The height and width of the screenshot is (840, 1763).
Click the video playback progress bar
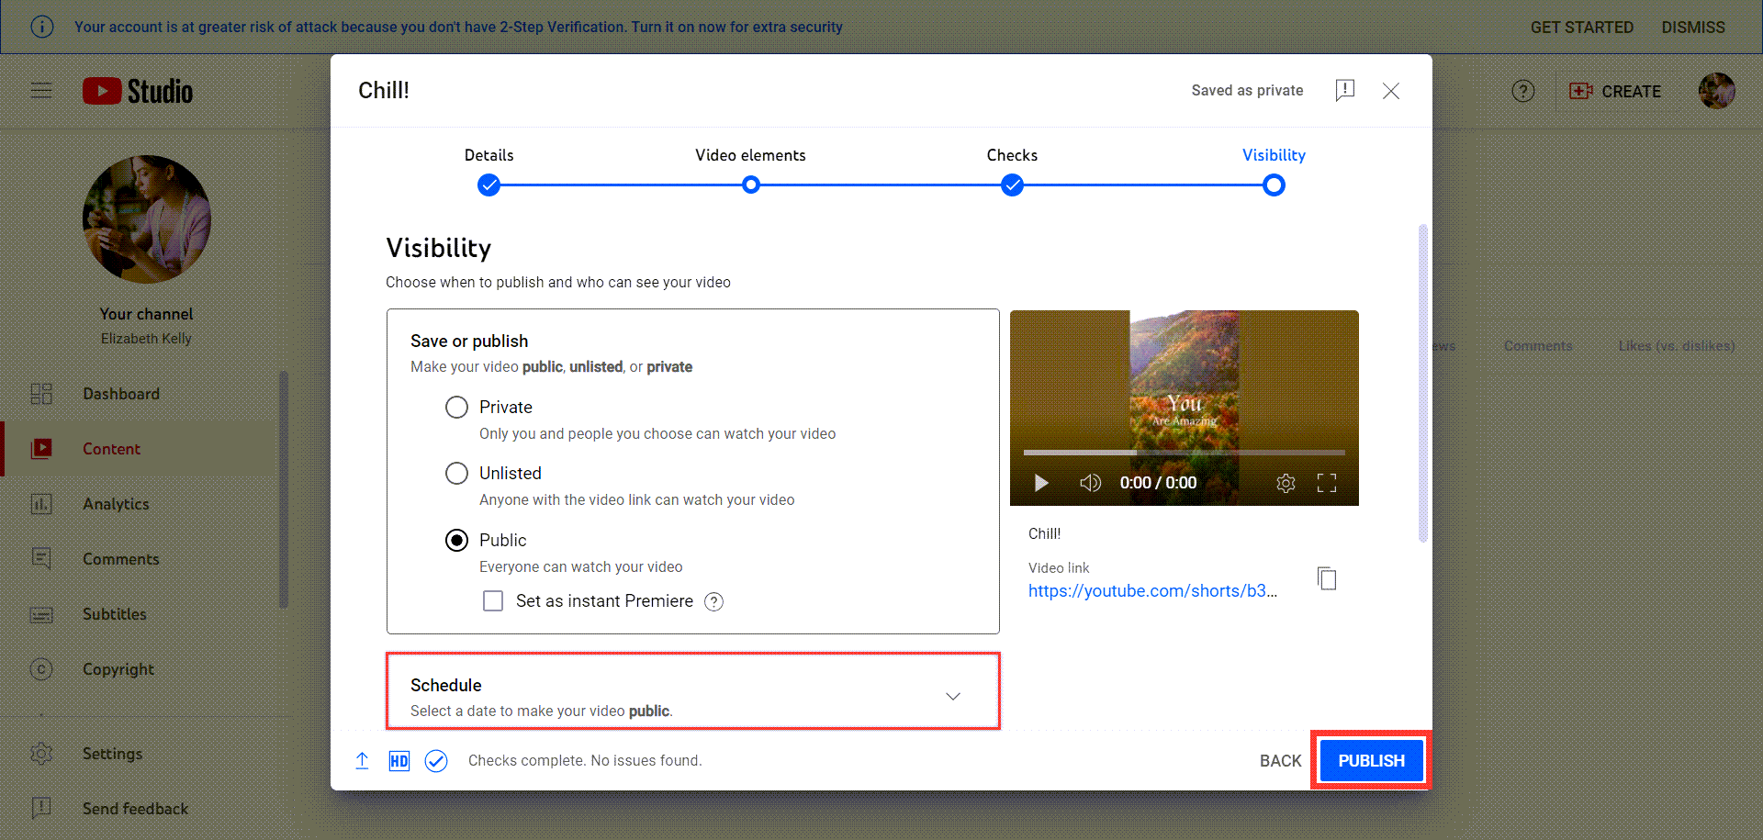pyautogui.click(x=1185, y=452)
